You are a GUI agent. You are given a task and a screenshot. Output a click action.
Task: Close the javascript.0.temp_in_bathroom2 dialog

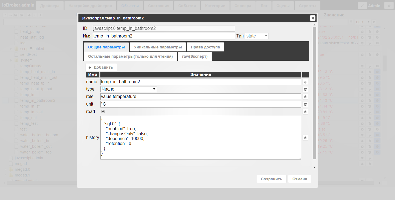click(x=312, y=18)
